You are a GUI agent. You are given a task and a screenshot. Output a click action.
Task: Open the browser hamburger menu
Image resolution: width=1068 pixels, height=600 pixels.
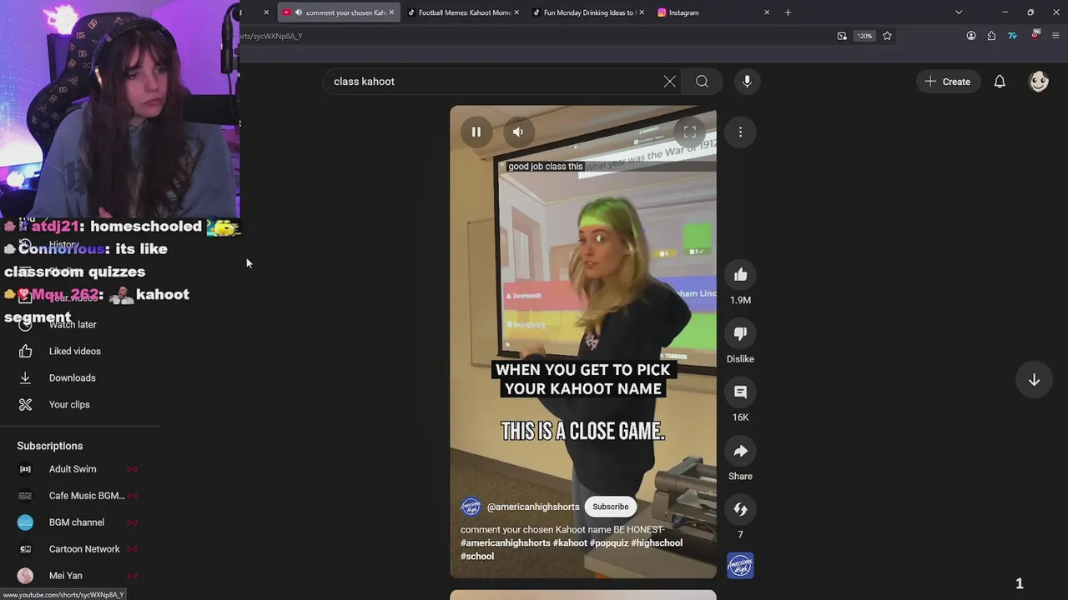(x=1055, y=36)
